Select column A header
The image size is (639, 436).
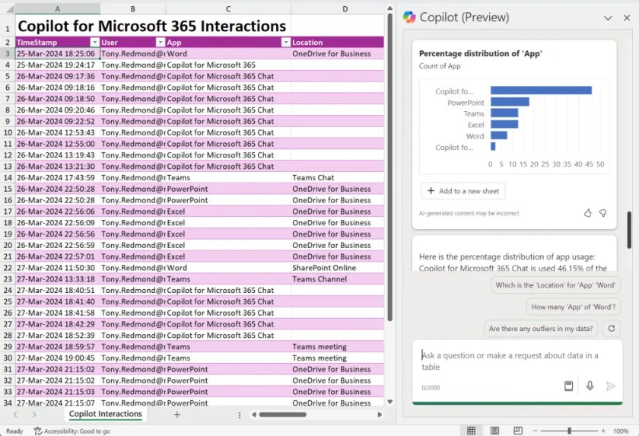pos(58,9)
